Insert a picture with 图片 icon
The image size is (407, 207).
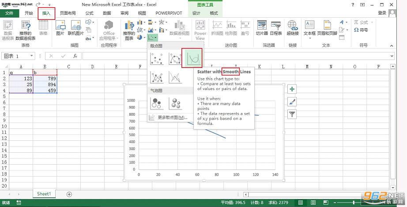click(60, 28)
